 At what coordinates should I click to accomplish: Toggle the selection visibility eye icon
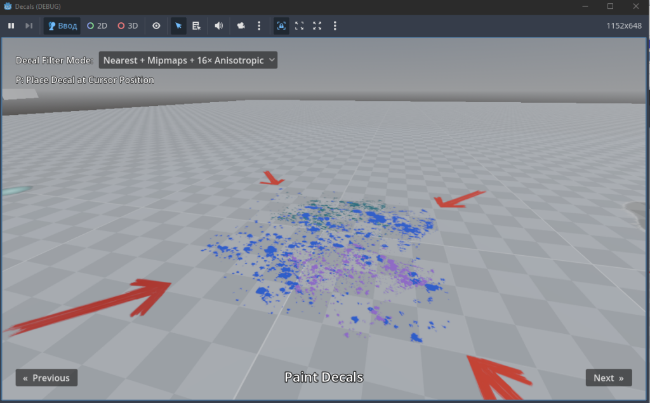[156, 26]
